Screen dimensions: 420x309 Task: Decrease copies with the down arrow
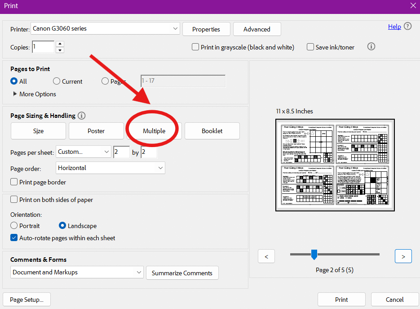point(60,50)
